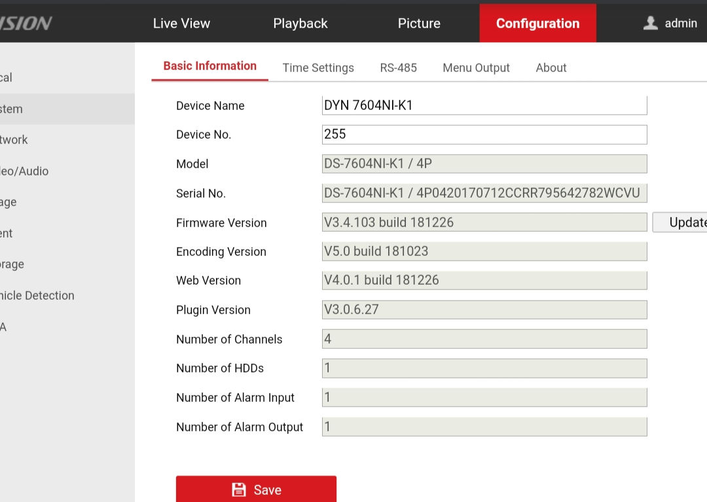Select the Configuration tab
This screenshot has width=707, height=502.
[x=537, y=23]
